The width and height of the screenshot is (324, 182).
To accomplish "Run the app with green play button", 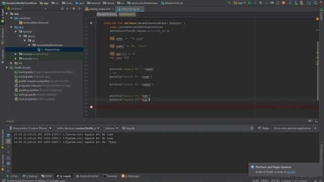I will coord(250,3).
